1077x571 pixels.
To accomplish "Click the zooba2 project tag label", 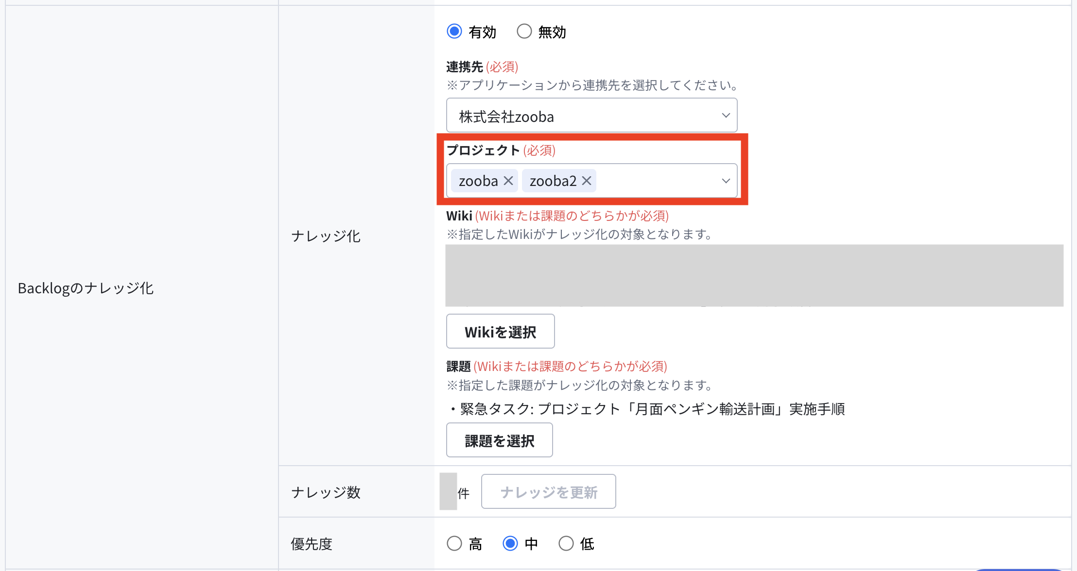I will 553,181.
